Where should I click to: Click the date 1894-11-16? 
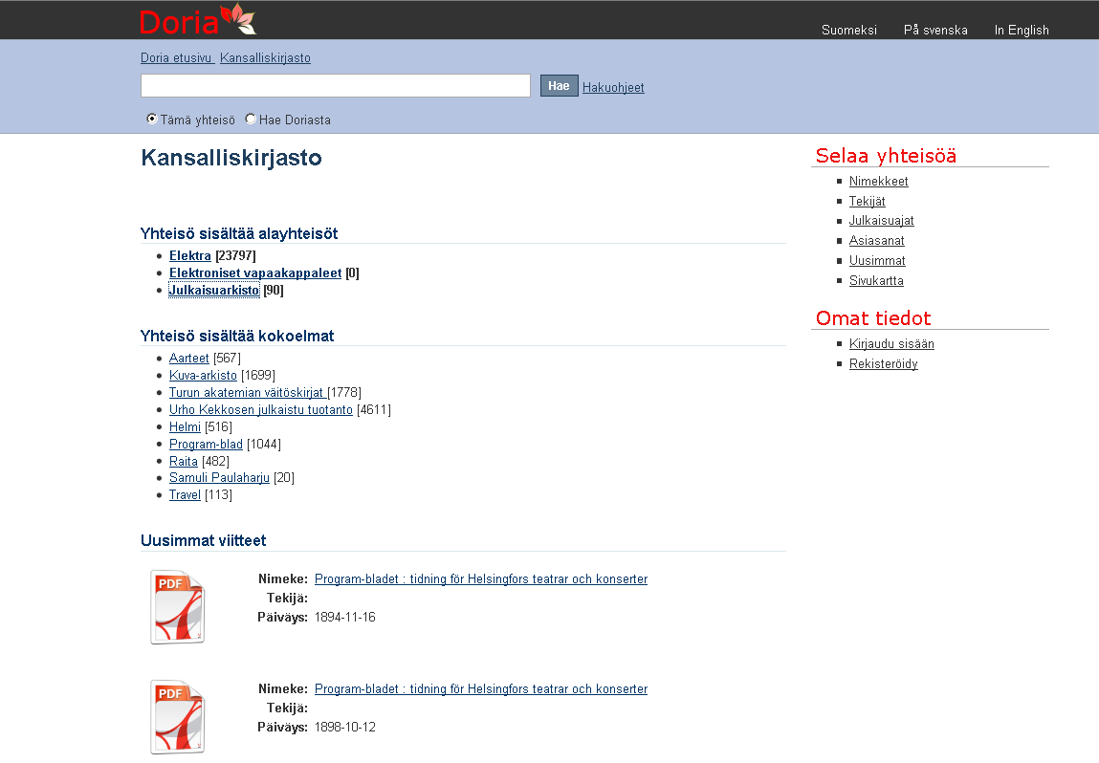click(x=345, y=618)
